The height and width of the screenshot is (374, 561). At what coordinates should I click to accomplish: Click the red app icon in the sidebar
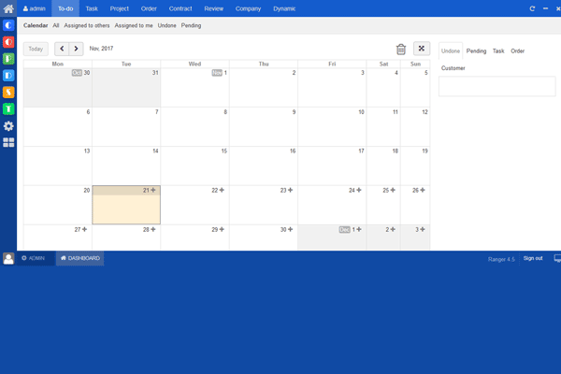[8, 42]
